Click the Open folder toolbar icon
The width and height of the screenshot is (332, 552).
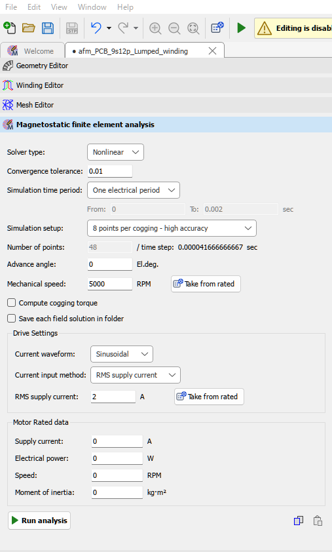pyautogui.click(x=29, y=28)
